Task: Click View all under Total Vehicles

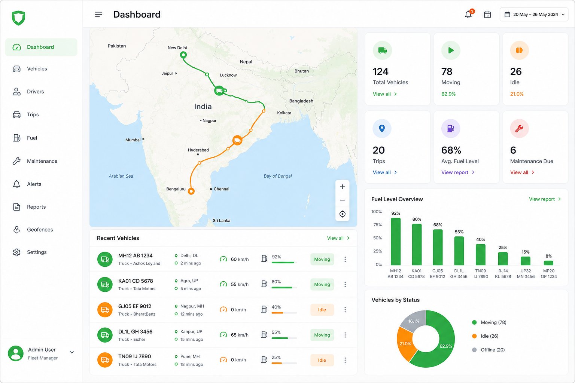Action: (385, 94)
